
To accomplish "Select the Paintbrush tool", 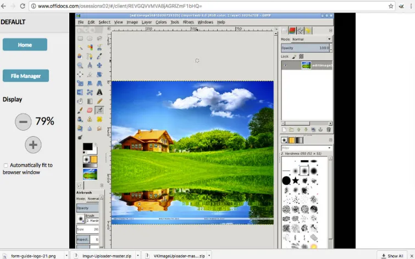I will pyautogui.click(x=80, y=110).
